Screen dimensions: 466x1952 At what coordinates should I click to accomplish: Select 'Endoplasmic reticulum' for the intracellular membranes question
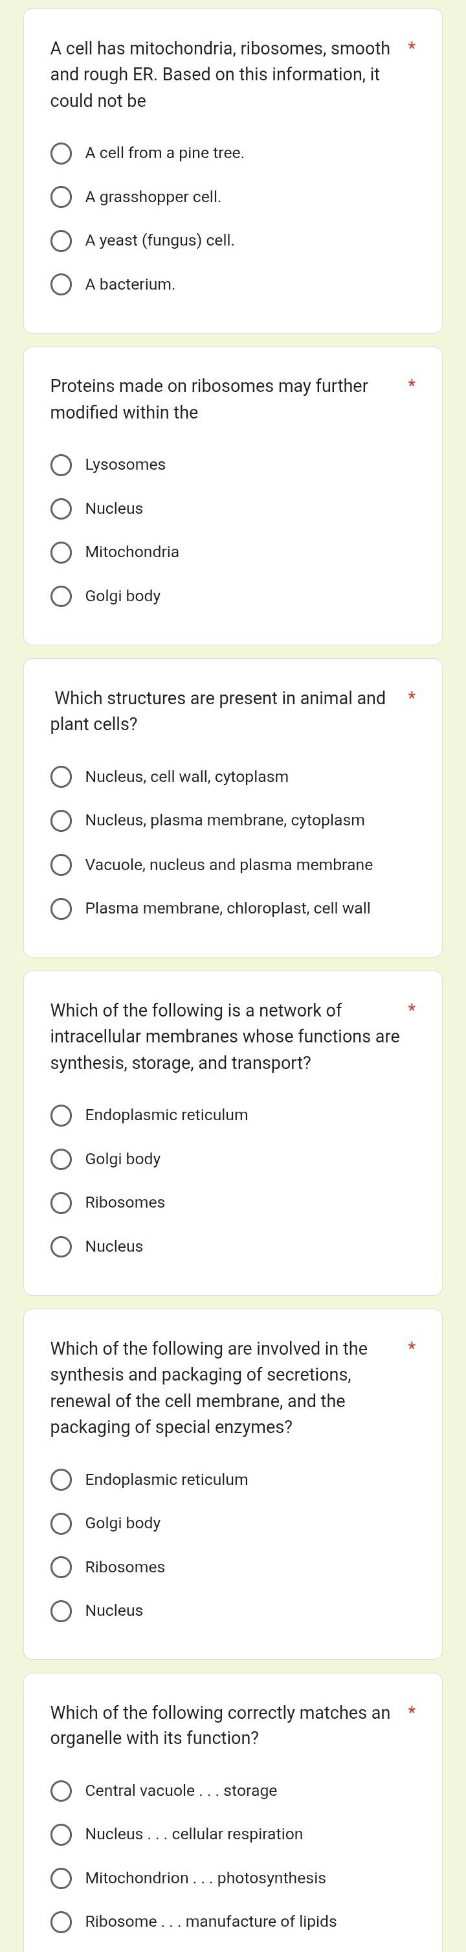tap(61, 1116)
